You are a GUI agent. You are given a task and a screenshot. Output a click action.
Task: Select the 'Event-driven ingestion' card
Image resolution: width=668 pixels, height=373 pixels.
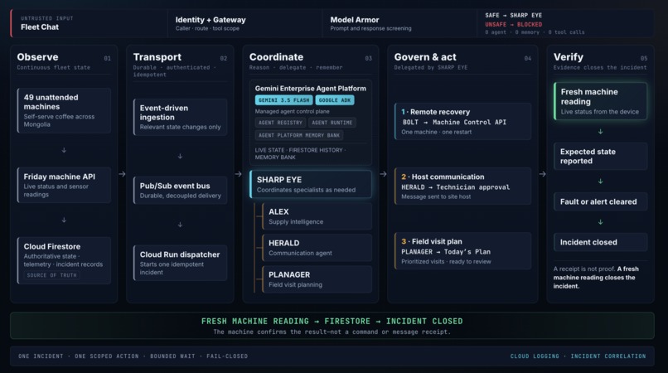(x=180, y=117)
